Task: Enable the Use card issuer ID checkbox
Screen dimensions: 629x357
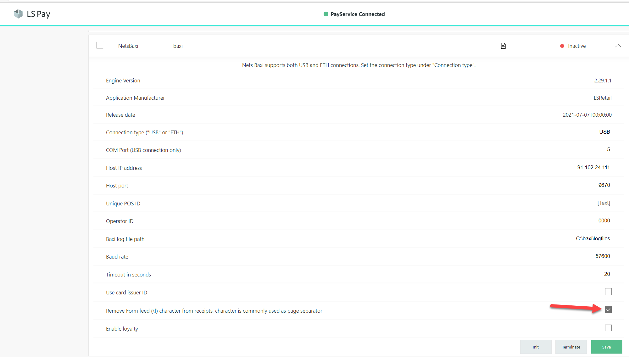Action: click(x=608, y=292)
